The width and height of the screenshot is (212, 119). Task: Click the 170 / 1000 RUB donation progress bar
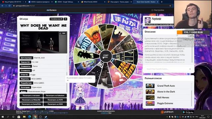click(x=193, y=32)
